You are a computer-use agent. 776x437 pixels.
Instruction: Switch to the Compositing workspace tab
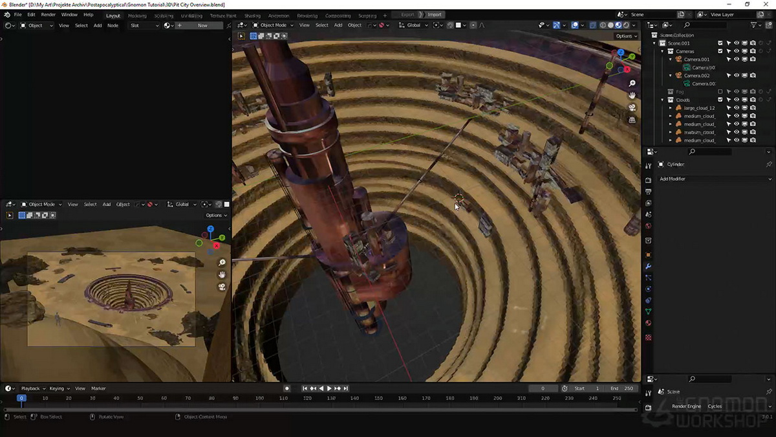338,15
